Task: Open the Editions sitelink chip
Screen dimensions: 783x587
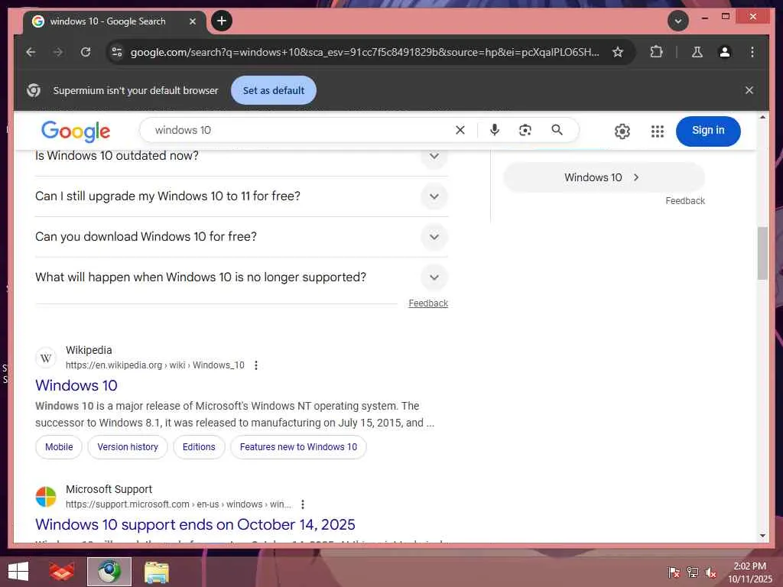Action: 199,447
